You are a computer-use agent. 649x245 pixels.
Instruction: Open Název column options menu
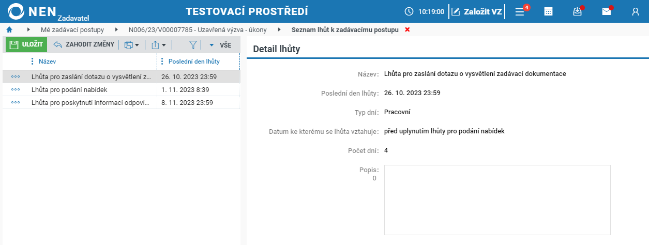[33, 62]
